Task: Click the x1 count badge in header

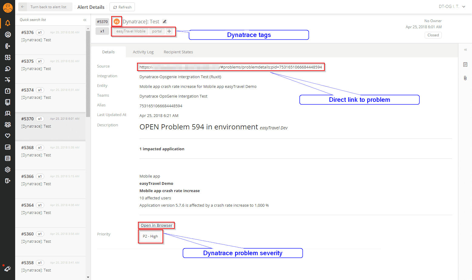Action: click(x=102, y=31)
